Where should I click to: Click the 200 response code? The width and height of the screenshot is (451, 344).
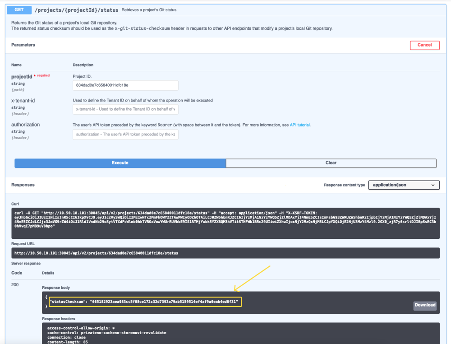coord(15,285)
